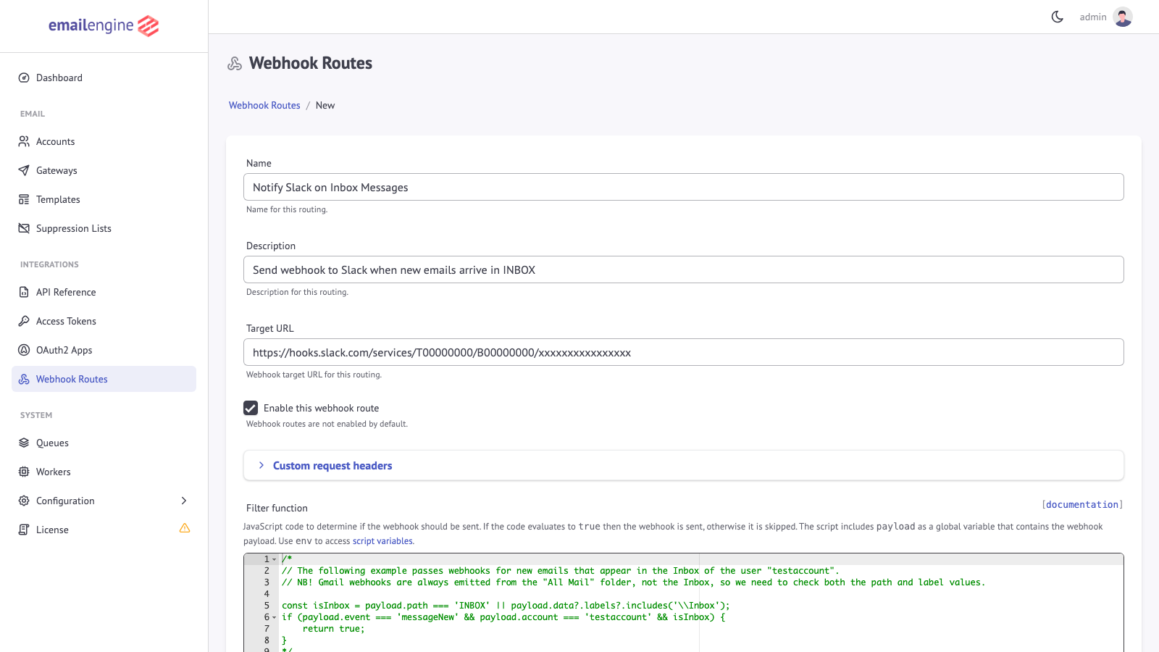Uncheck Enable this webhook route

[251, 408]
